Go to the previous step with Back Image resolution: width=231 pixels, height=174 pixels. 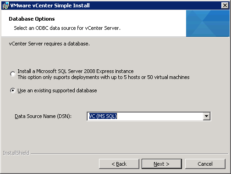click(x=119, y=164)
